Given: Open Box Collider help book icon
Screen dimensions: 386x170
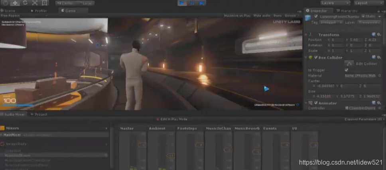Looking at the screenshot, I should pos(374,58).
